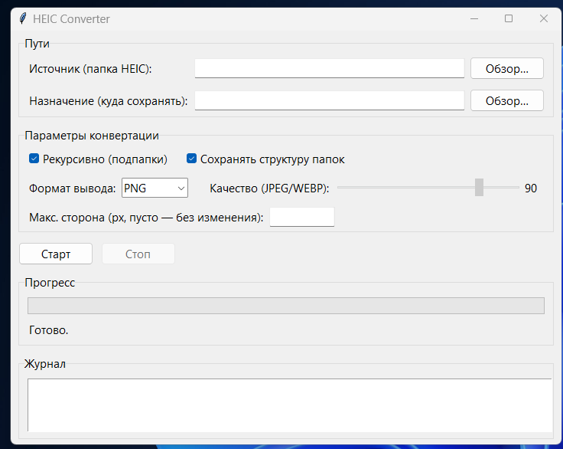
Task: Click the Формат вывода label
Action: tap(73, 188)
